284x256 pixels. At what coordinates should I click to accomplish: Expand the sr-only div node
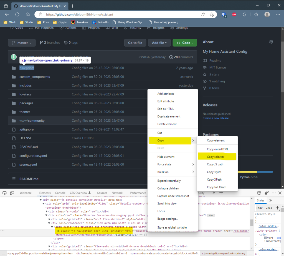click(47, 211)
